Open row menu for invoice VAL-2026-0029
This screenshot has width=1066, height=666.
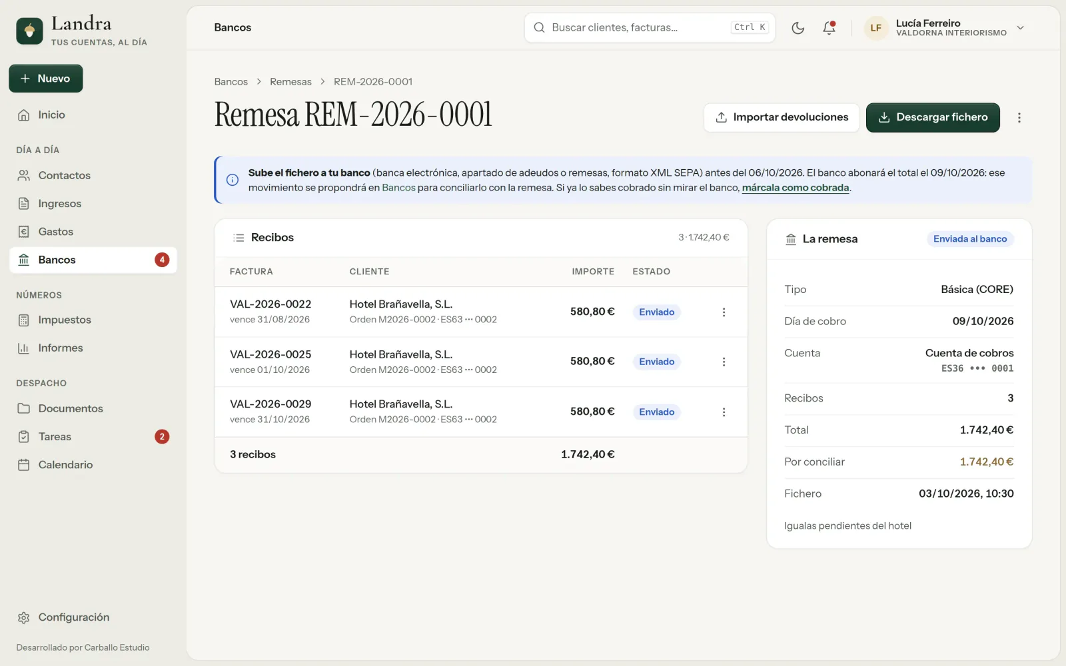(724, 412)
